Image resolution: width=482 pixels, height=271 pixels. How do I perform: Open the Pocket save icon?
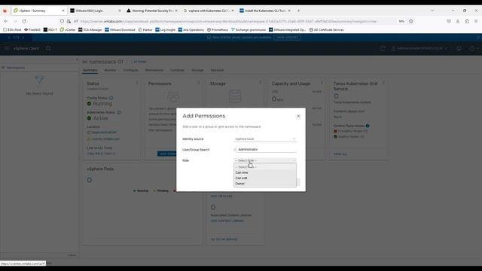pyautogui.click(x=449, y=21)
